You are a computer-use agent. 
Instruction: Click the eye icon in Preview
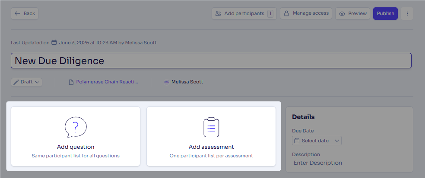pos(342,14)
